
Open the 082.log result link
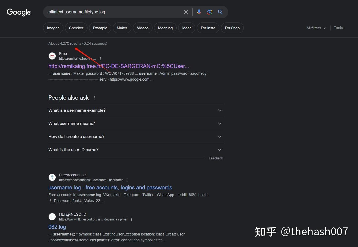[x=57, y=227]
